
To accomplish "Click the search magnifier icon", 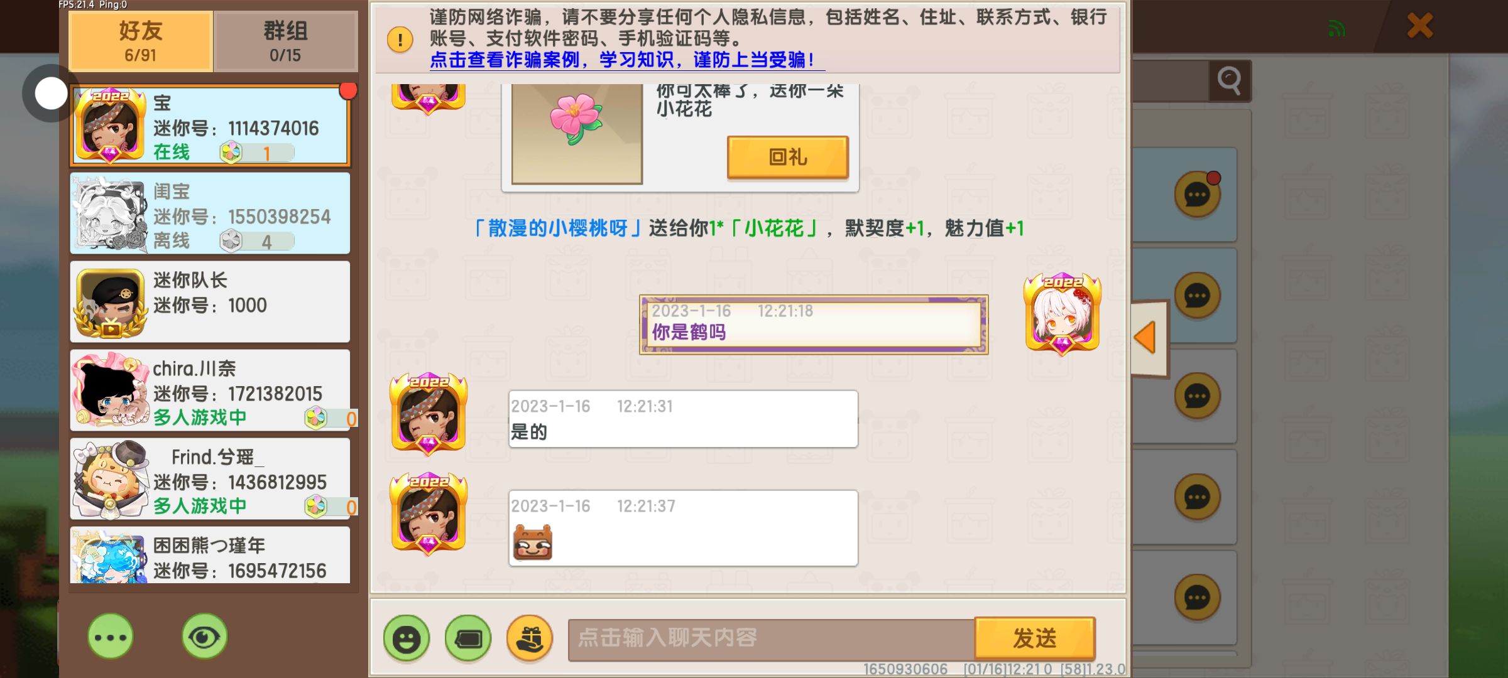I will coord(1230,80).
